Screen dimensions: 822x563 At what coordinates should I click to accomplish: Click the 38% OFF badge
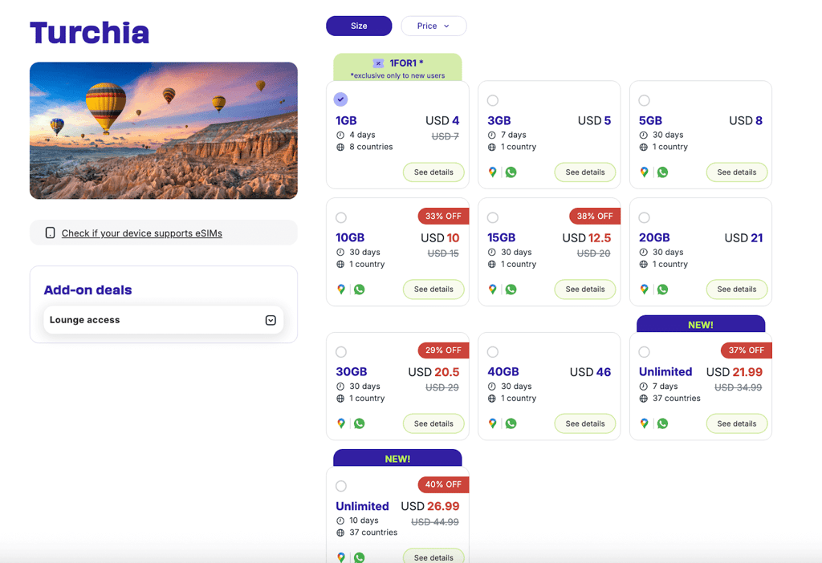(595, 216)
